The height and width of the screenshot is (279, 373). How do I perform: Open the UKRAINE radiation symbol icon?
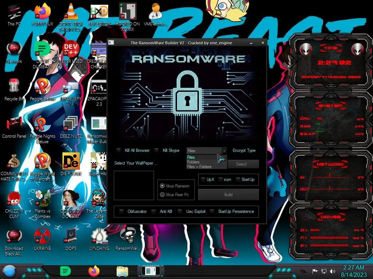[42, 239]
